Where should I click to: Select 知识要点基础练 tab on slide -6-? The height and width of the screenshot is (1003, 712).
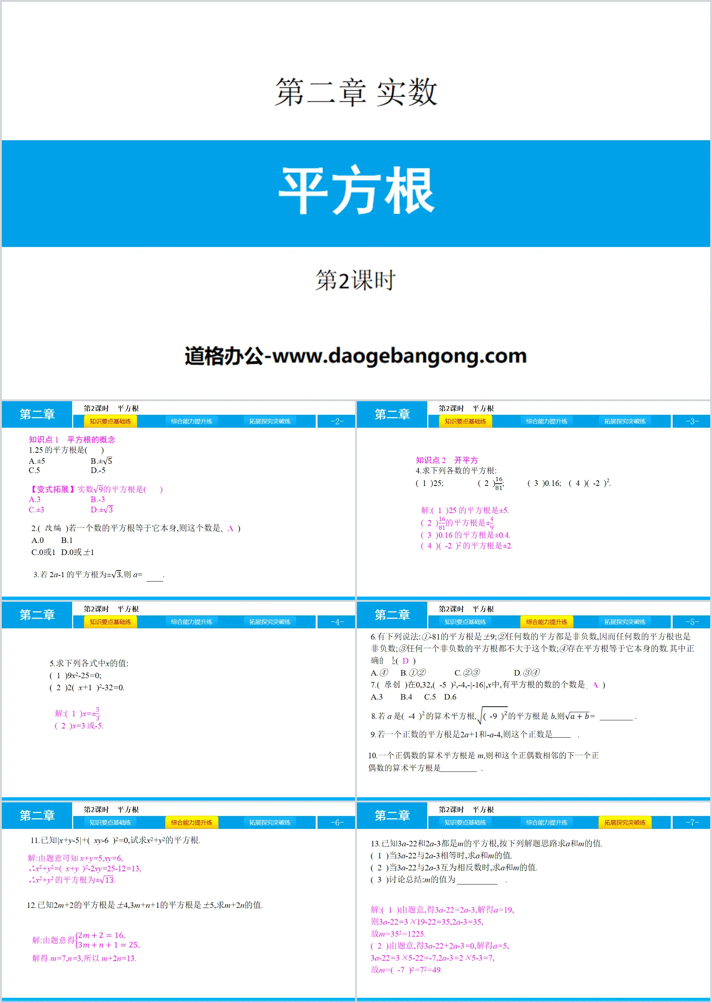tap(110, 822)
